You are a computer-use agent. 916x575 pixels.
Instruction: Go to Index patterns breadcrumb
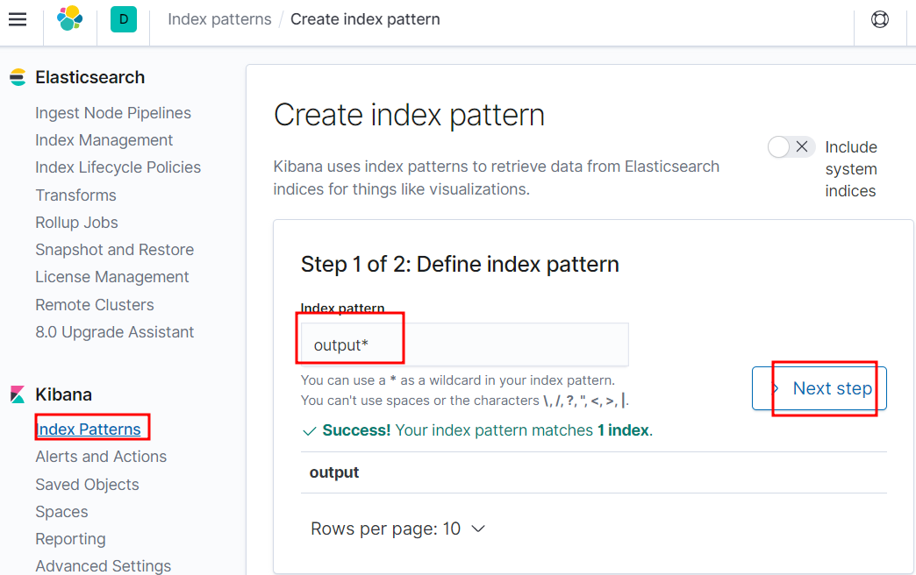click(219, 19)
